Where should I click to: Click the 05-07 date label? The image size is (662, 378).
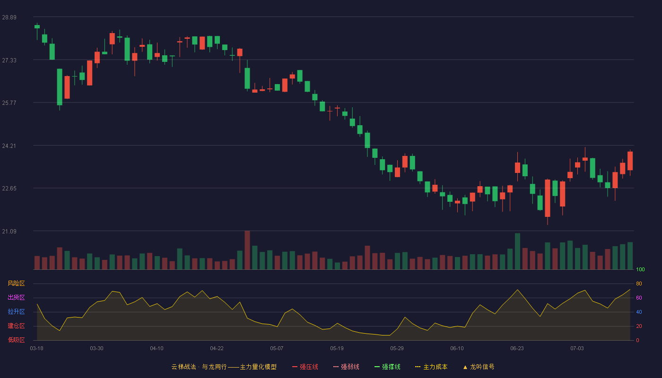coord(277,348)
